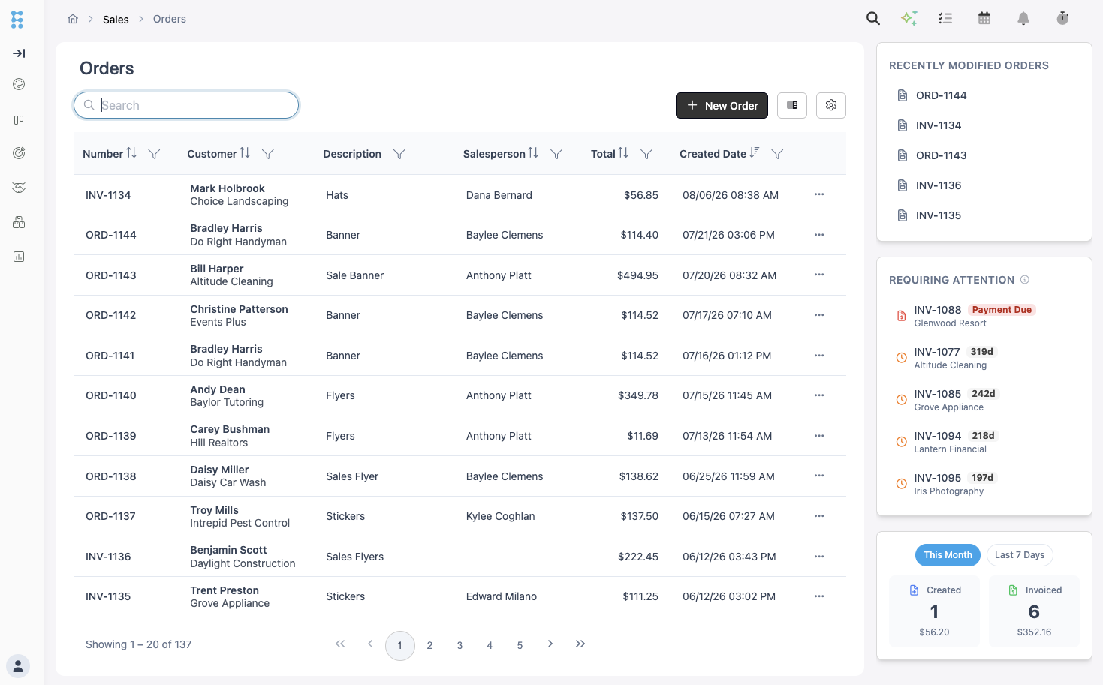Open row actions menu for ORD-1144
This screenshot has height=685, width=1103.
pyautogui.click(x=819, y=235)
